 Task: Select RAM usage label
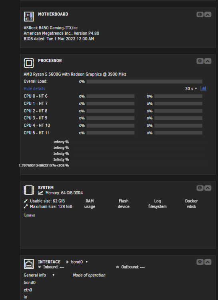coord(90,204)
